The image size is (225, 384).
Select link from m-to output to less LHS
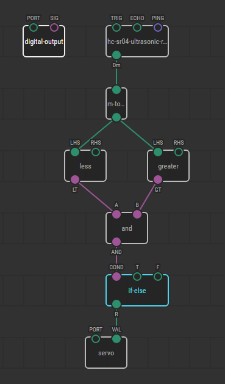96,135
